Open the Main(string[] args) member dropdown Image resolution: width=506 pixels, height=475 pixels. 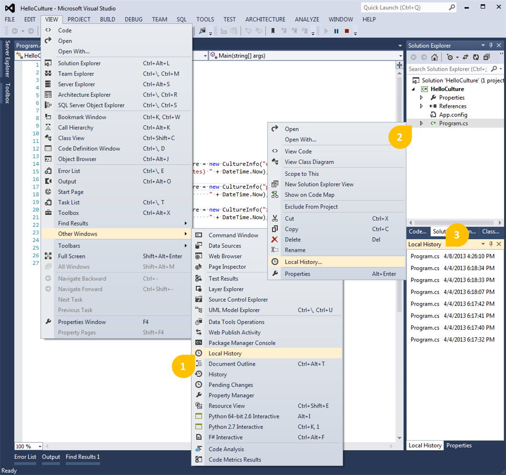tap(400, 55)
